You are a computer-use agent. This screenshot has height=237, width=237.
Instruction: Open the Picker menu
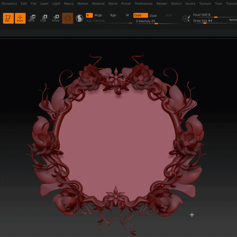click(x=126, y=4)
